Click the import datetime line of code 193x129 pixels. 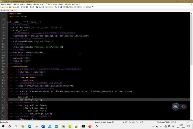[18, 16]
